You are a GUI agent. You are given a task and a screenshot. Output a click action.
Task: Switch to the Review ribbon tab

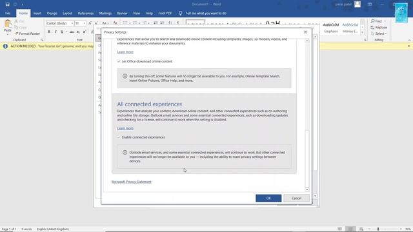(122, 13)
